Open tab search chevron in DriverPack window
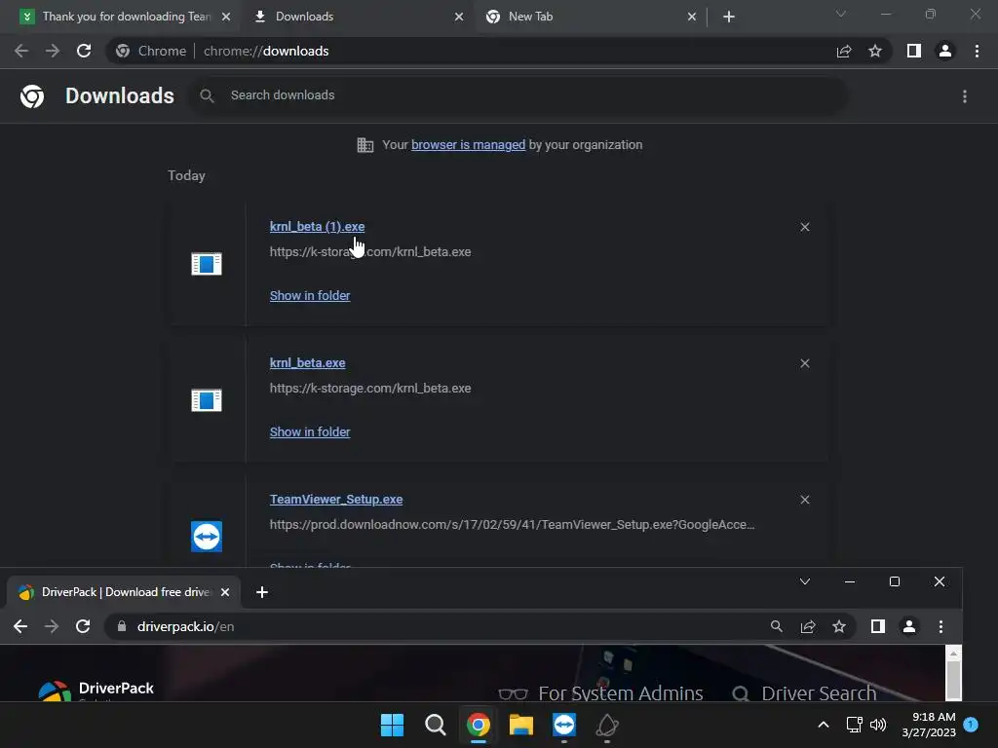This screenshot has width=998, height=748. coord(805,581)
